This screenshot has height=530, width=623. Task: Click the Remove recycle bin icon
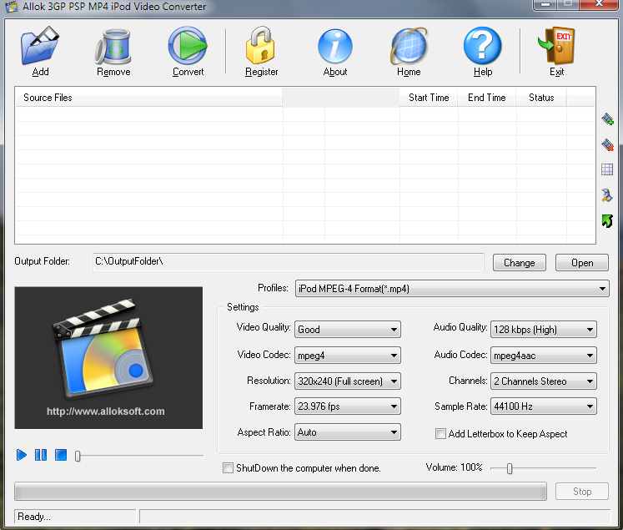(x=113, y=47)
